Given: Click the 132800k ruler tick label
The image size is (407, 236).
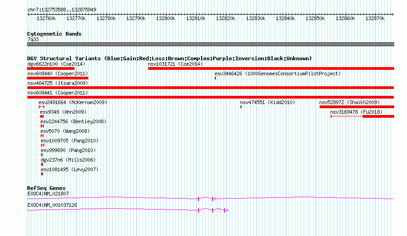Looking at the screenshot, I should pyautogui.click(x=166, y=18).
